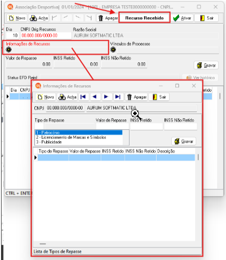Image resolution: width=226 pixels, height=260 pixels.
Task: Click Novo in Informações de Recursos toolbar
Action: coord(45,97)
